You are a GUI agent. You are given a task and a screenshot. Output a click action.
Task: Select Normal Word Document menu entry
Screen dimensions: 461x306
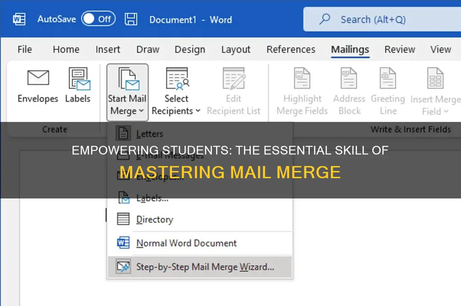[200, 243]
